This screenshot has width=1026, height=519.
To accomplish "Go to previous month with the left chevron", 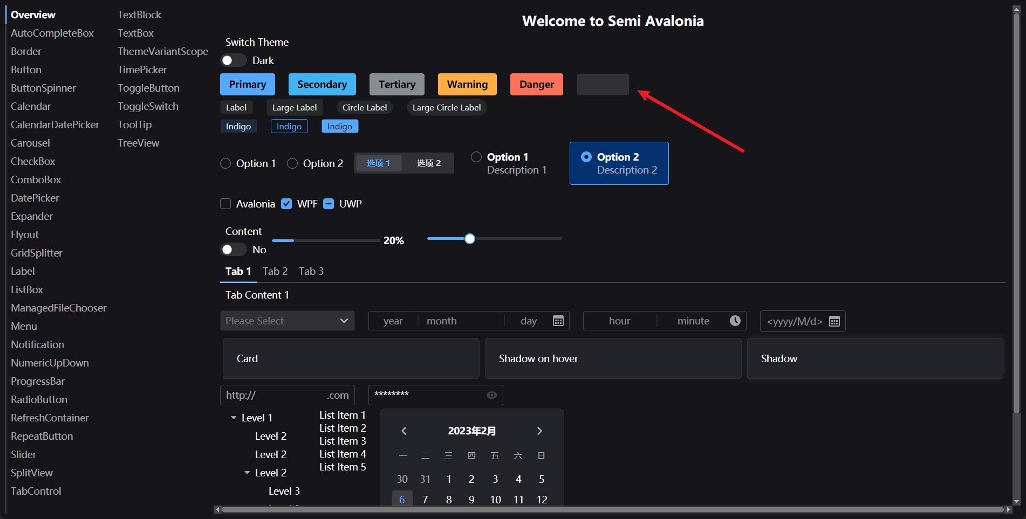I will tap(403, 431).
